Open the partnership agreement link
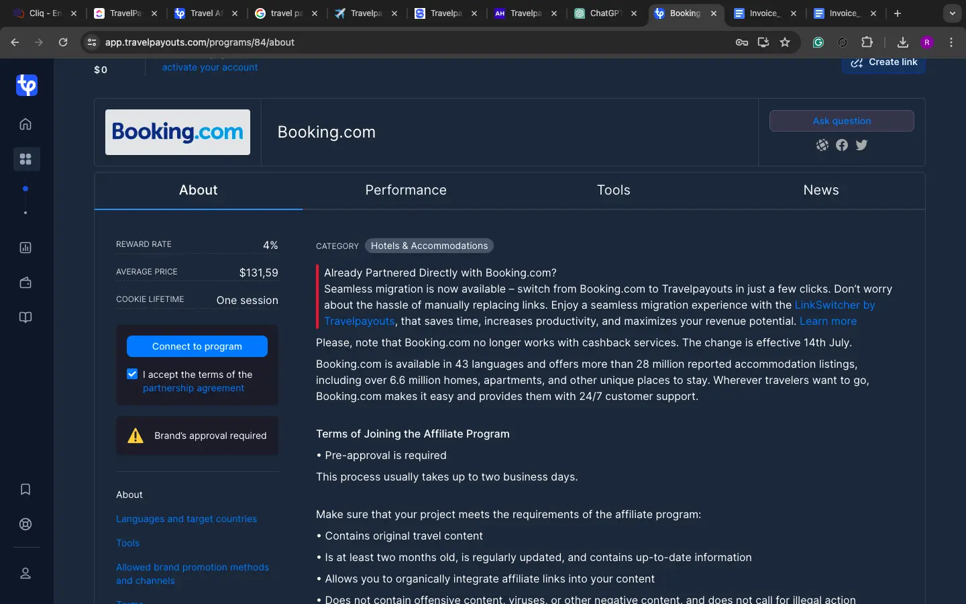 (x=193, y=388)
